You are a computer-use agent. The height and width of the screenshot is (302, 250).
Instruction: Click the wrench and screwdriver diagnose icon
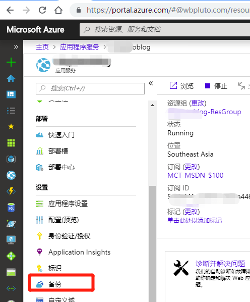[x=181, y=268]
